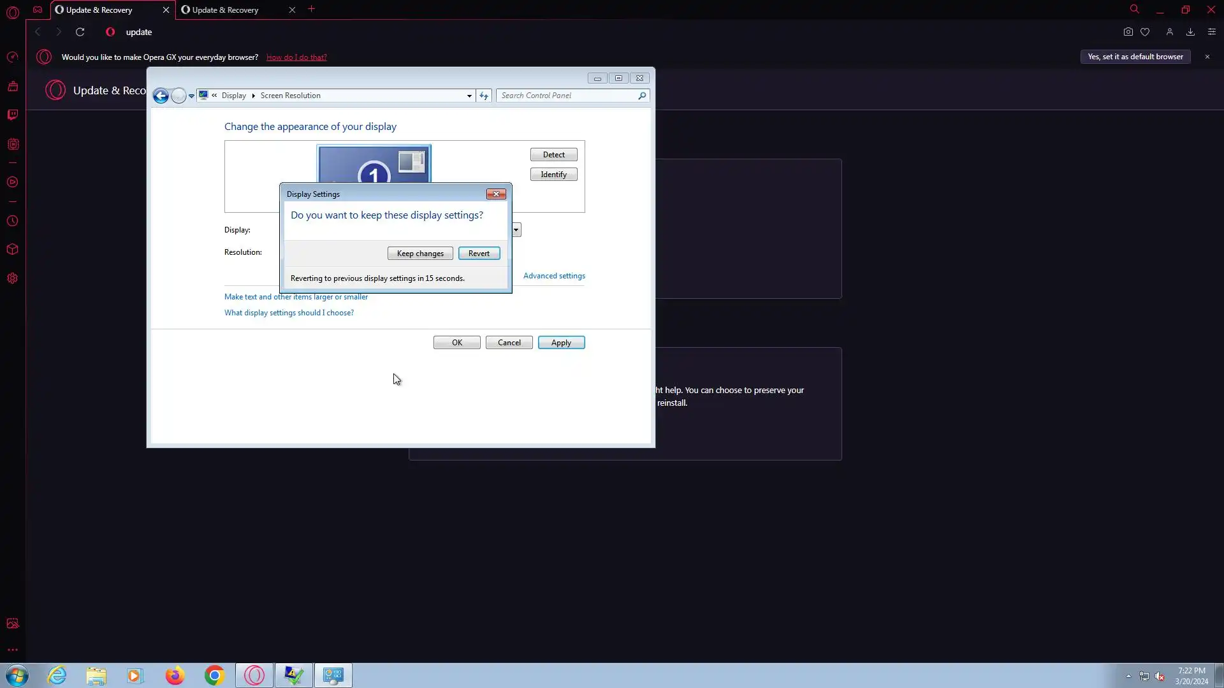The image size is (1224, 688).
Task: Launch Firefox from the taskbar
Action: point(175,675)
